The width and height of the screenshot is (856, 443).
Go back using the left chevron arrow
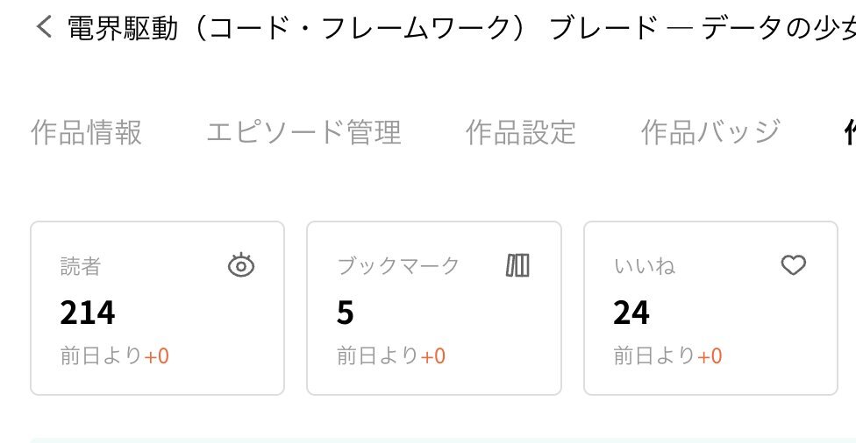pyautogui.click(x=44, y=26)
